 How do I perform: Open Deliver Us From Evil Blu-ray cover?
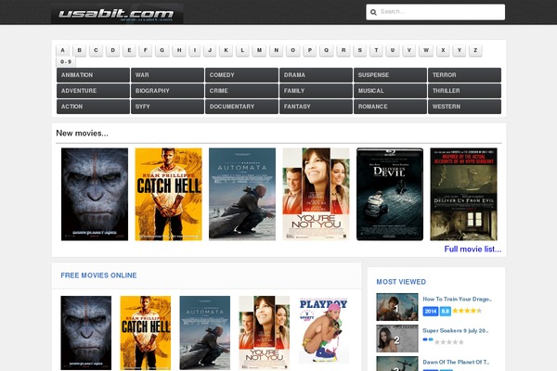(390, 194)
